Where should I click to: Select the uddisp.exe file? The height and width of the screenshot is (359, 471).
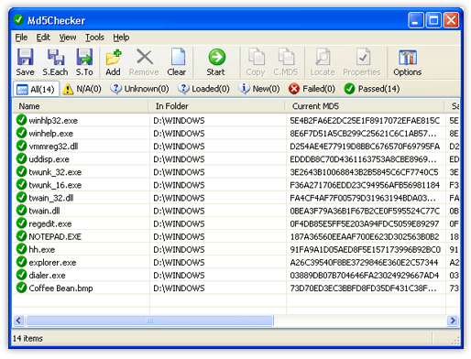(x=49, y=159)
